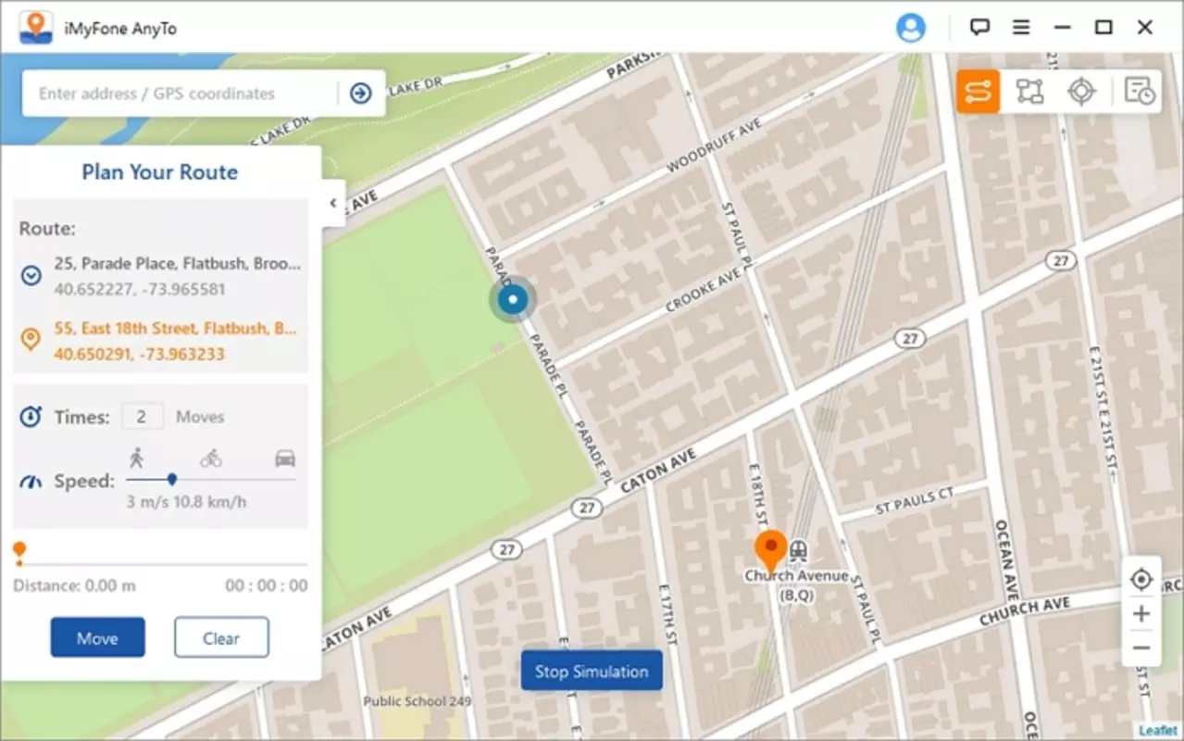Switch to multi-spot route mode icon
This screenshot has height=741, width=1184.
pos(1029,92)
